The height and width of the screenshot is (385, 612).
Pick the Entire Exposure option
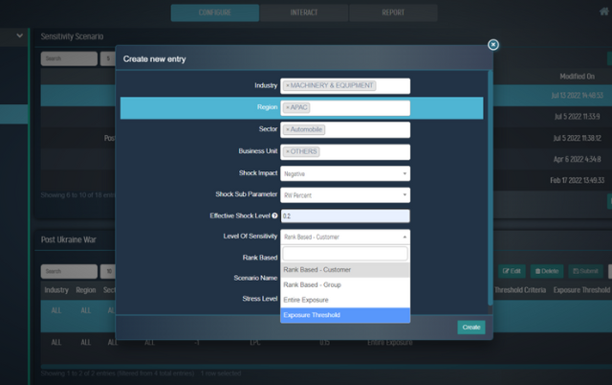click(x=345, y=300)
